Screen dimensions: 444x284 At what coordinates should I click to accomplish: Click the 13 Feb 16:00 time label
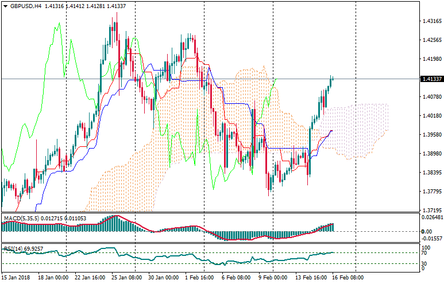311,277
